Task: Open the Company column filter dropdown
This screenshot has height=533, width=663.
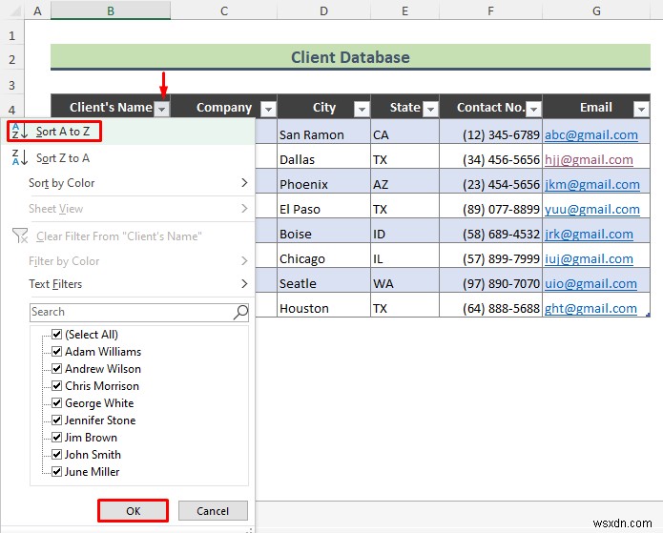Action: 268,109
